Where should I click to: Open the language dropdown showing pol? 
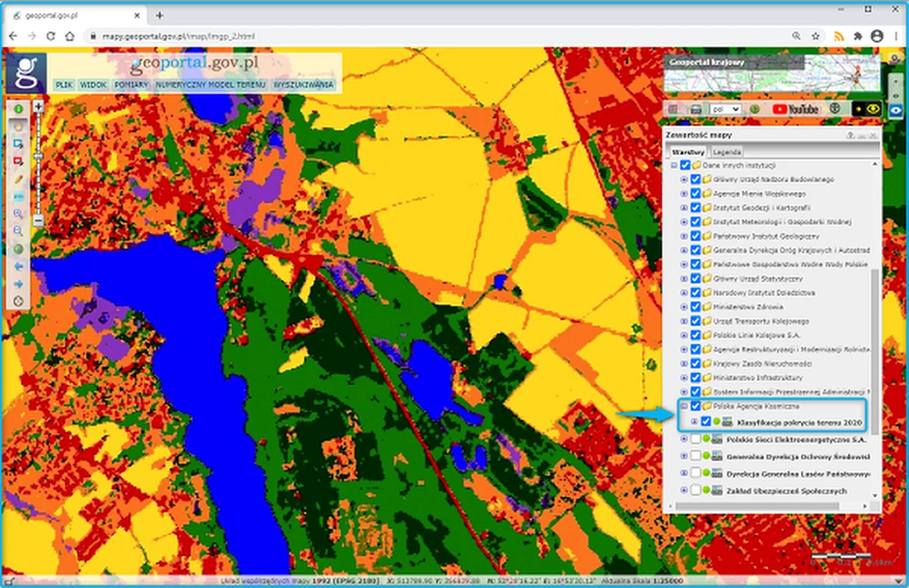(x=723, y=109)
